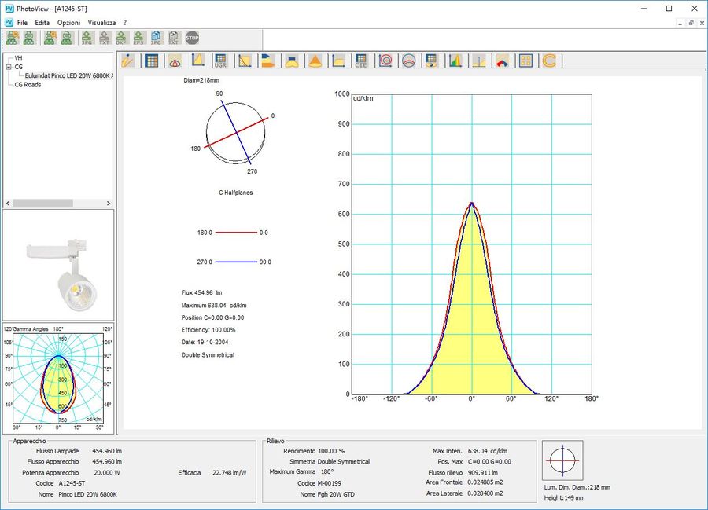
Task: Click the 'Diam=218mm' label
Action: pyautogui.click(x=201, y=80)
